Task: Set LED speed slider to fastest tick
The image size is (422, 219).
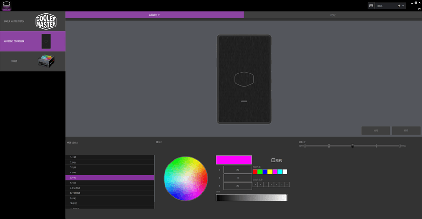Action: click(x=400, y=146)
